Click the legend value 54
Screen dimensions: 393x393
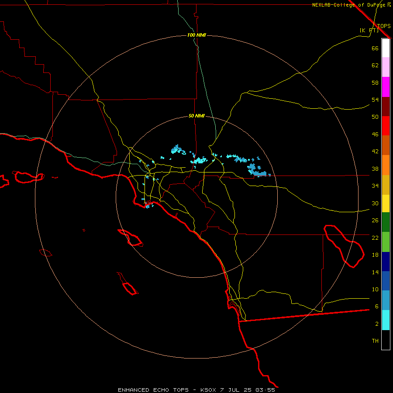pos(375,100)
